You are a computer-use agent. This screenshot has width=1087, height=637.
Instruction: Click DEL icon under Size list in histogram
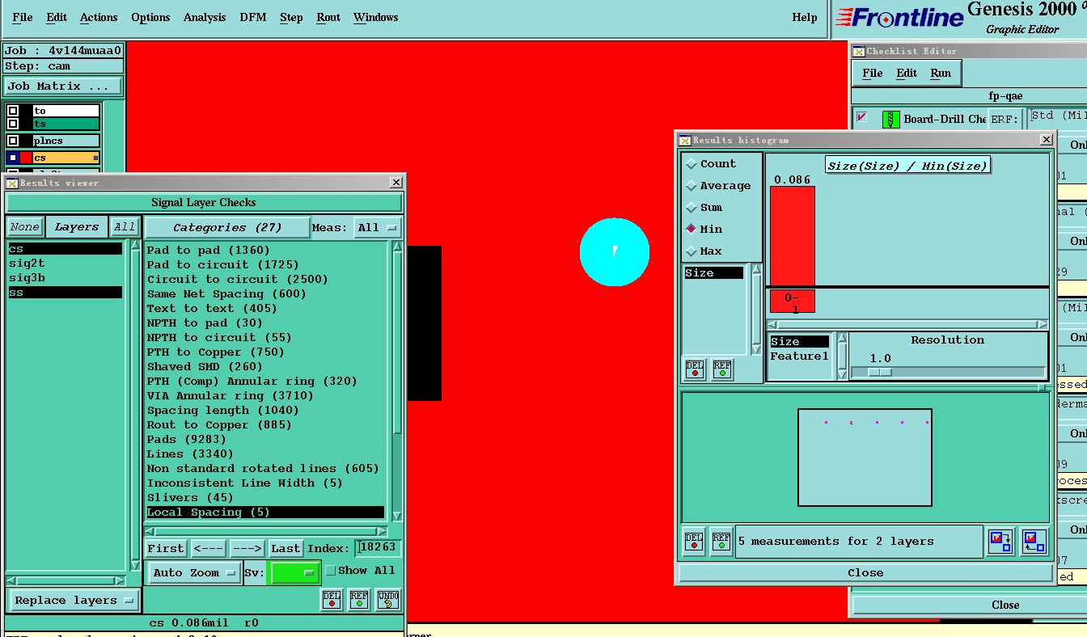point(695,369)
